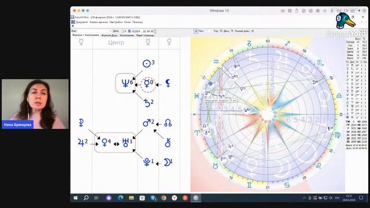Switch to the Формула Души tab
370x208 pixels.
109,35
